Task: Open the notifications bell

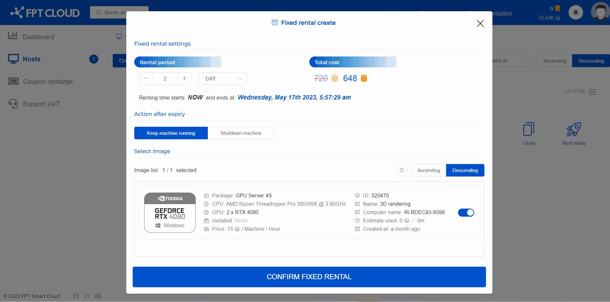Action: pos(576,13)
